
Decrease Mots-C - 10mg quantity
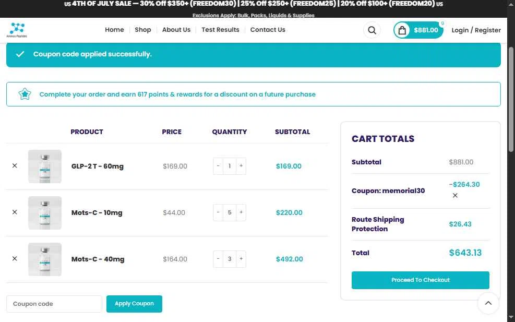(x=218, y=212)
